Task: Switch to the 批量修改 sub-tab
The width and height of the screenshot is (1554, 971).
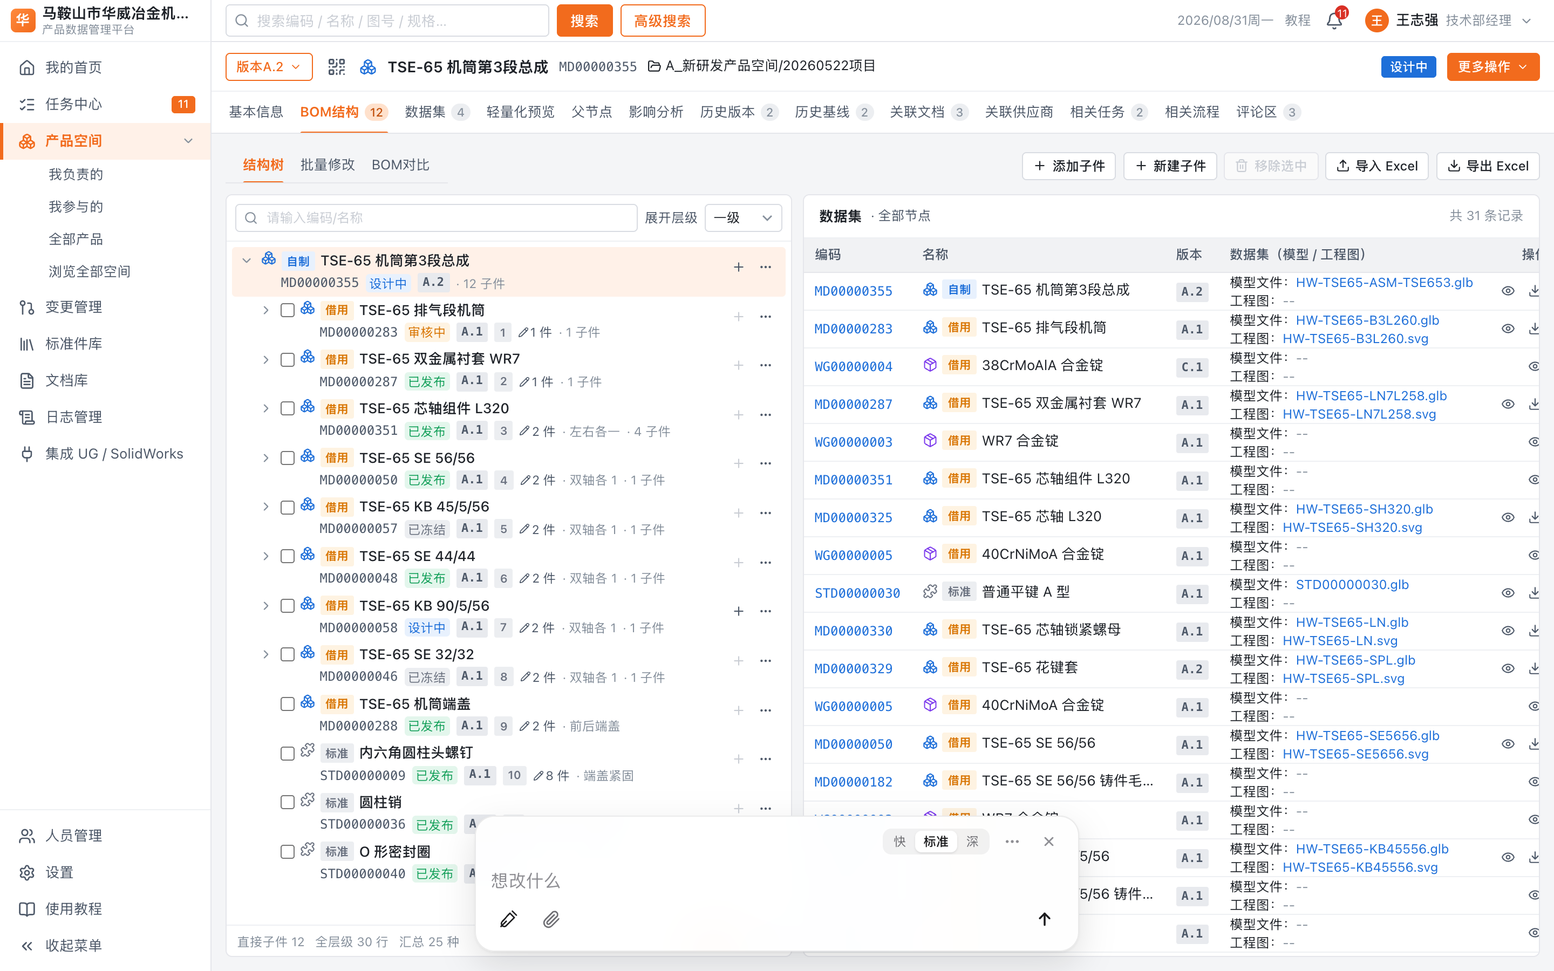Action: pos(328,165)
